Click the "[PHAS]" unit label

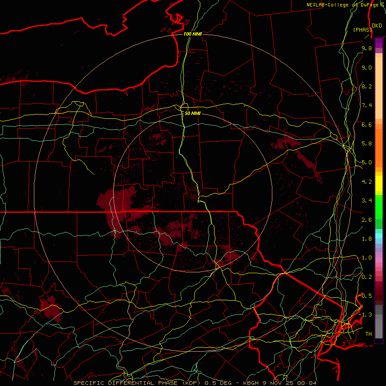[x=362, y=30]
